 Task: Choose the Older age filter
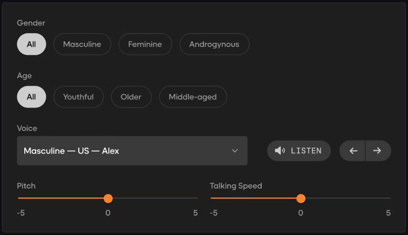(131, 97)
